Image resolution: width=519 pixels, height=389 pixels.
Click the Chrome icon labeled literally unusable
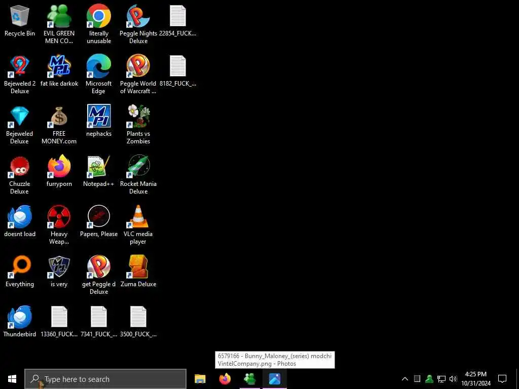[99, 24]
